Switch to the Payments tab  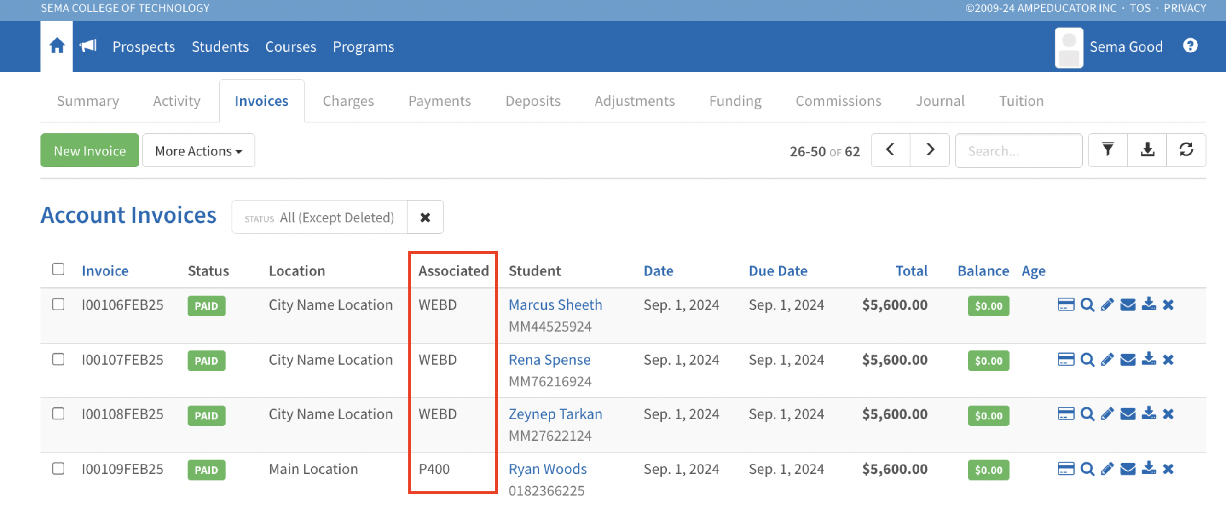click(440, 101)
